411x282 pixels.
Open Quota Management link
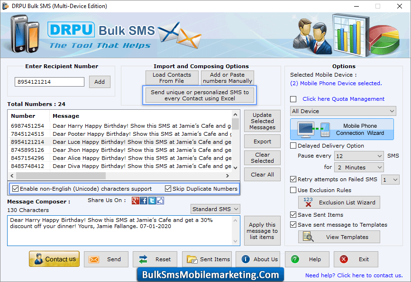(x=343, y=99)
